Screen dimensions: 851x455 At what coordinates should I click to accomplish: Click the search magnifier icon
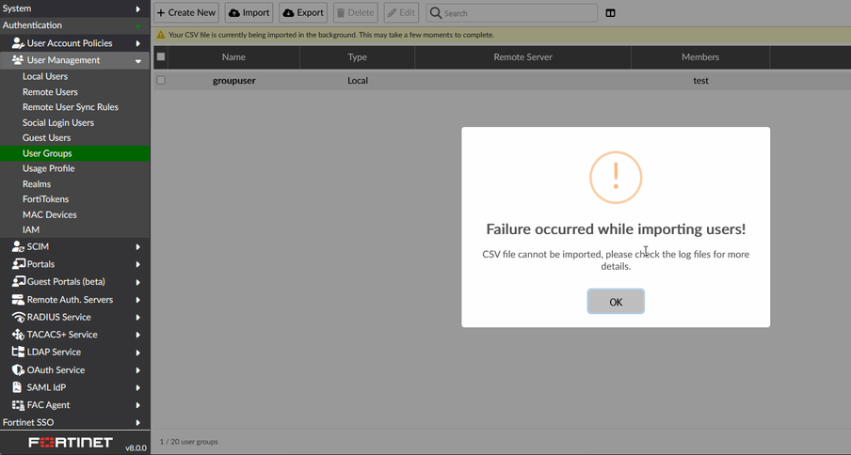click(x=435, y=13)
